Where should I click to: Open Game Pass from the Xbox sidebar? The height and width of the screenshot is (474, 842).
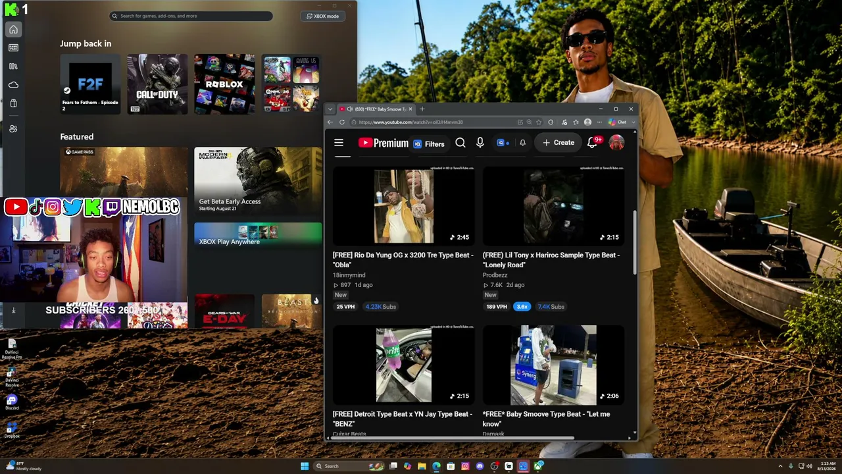(x=13, y=48)
